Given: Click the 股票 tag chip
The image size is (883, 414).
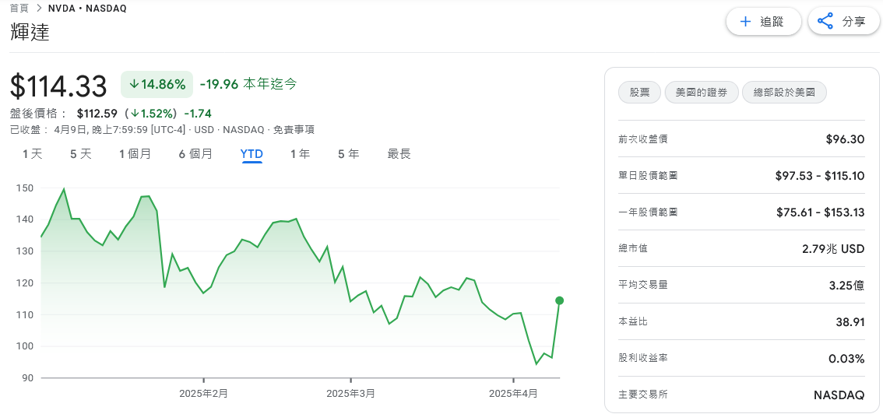Looking at the screenshot, I should (x=639, y=93).
